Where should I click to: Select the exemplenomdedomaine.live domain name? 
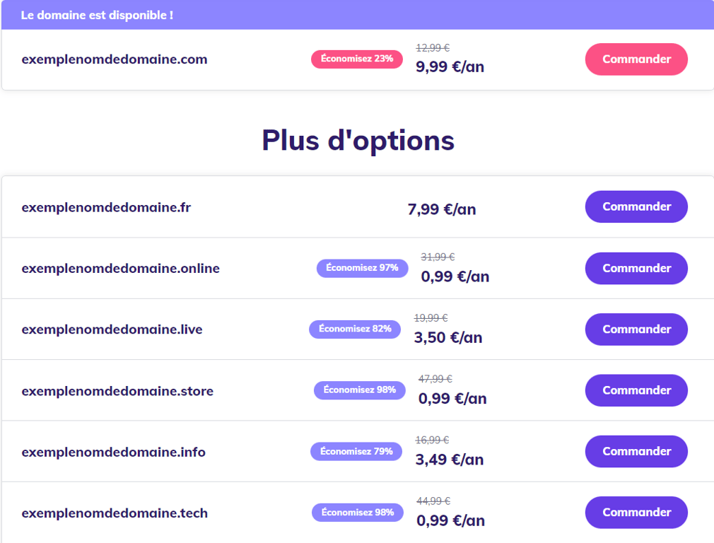(x=113, y=329)
